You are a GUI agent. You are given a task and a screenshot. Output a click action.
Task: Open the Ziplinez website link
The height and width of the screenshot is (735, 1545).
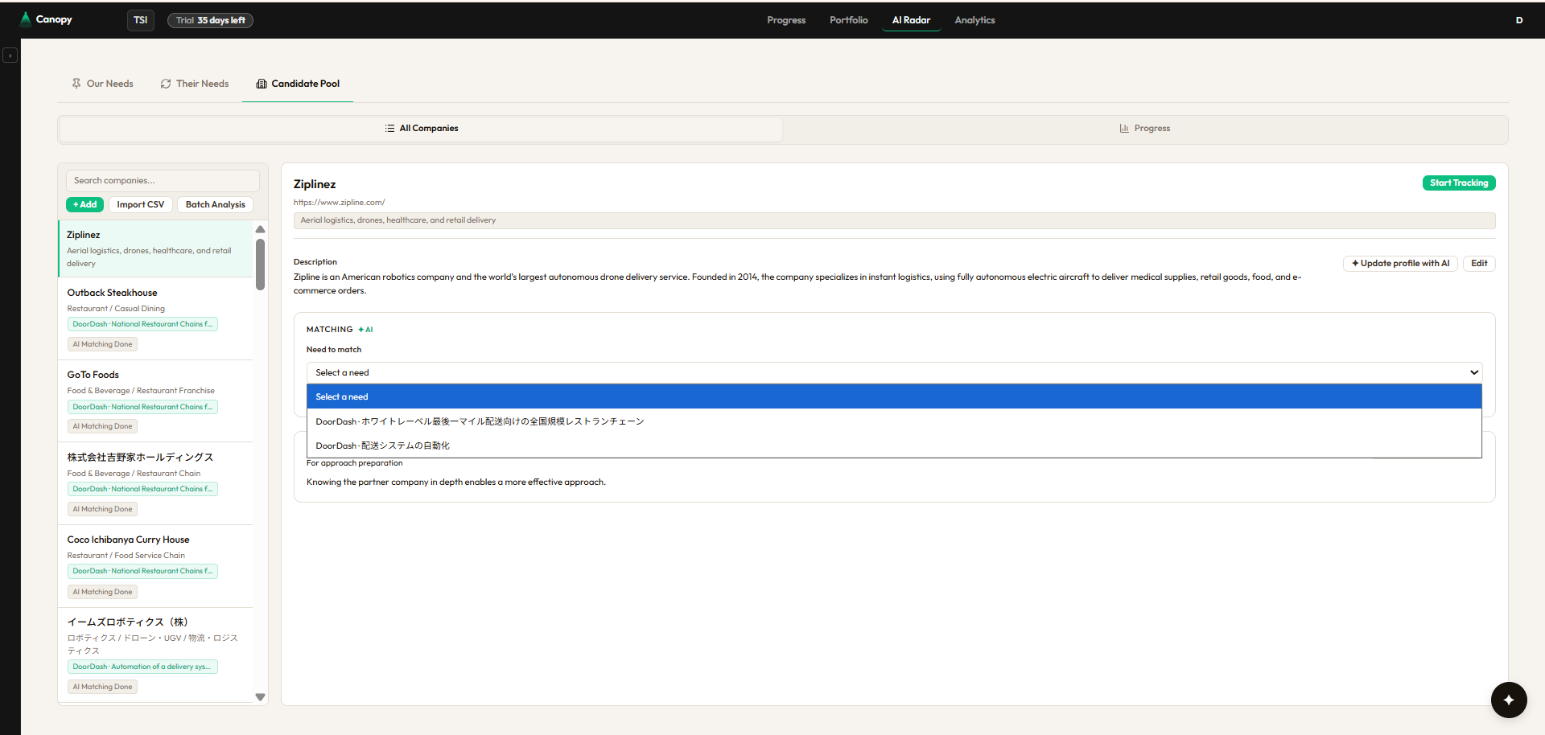tap(339, 203)
